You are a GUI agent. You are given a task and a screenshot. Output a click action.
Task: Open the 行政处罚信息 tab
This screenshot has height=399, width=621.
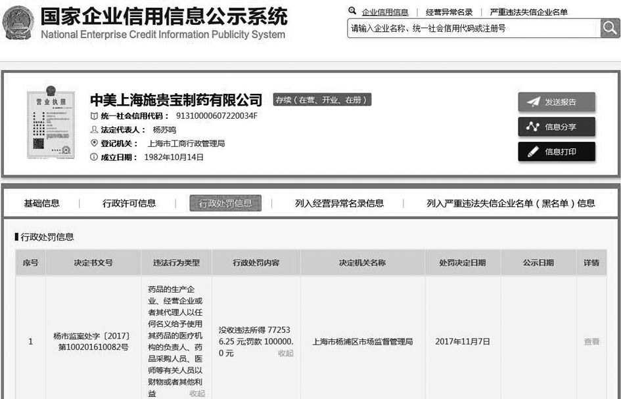[225, 203]
